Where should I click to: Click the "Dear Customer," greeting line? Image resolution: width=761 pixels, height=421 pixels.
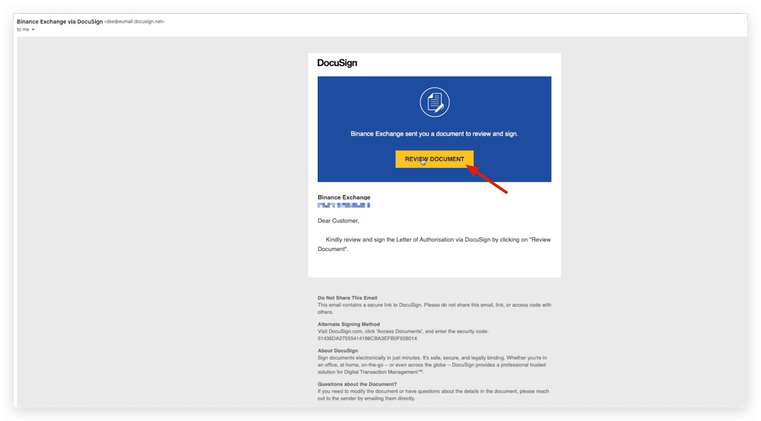coord(338,221)
